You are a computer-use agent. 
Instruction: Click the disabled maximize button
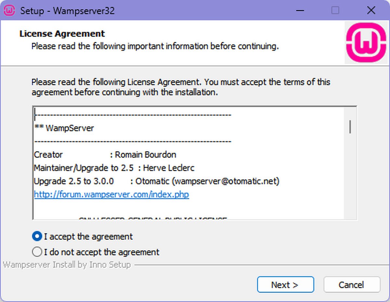tap(335, 10)
